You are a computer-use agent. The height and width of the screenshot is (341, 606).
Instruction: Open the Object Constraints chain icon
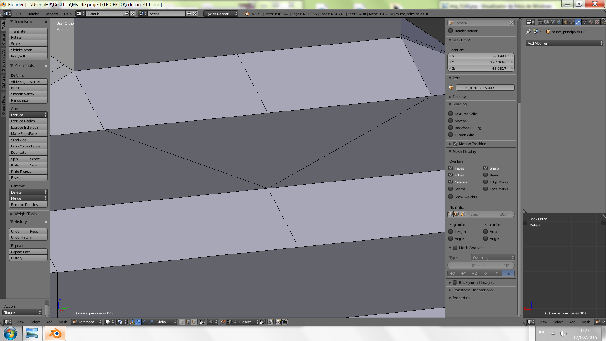point(572,22)
